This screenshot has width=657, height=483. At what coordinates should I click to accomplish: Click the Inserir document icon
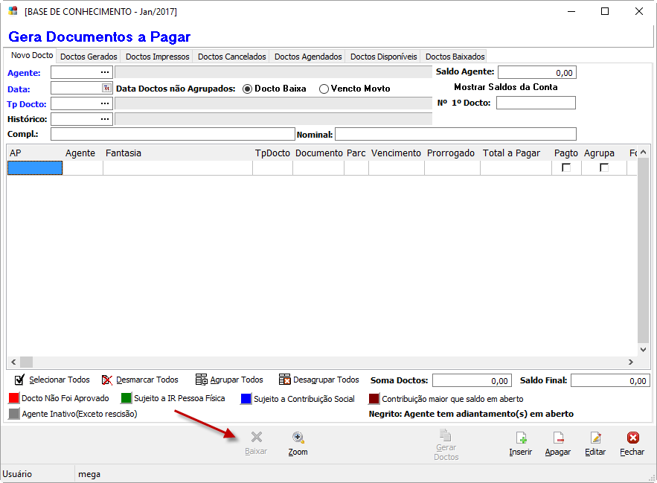[x=521, y=438]
